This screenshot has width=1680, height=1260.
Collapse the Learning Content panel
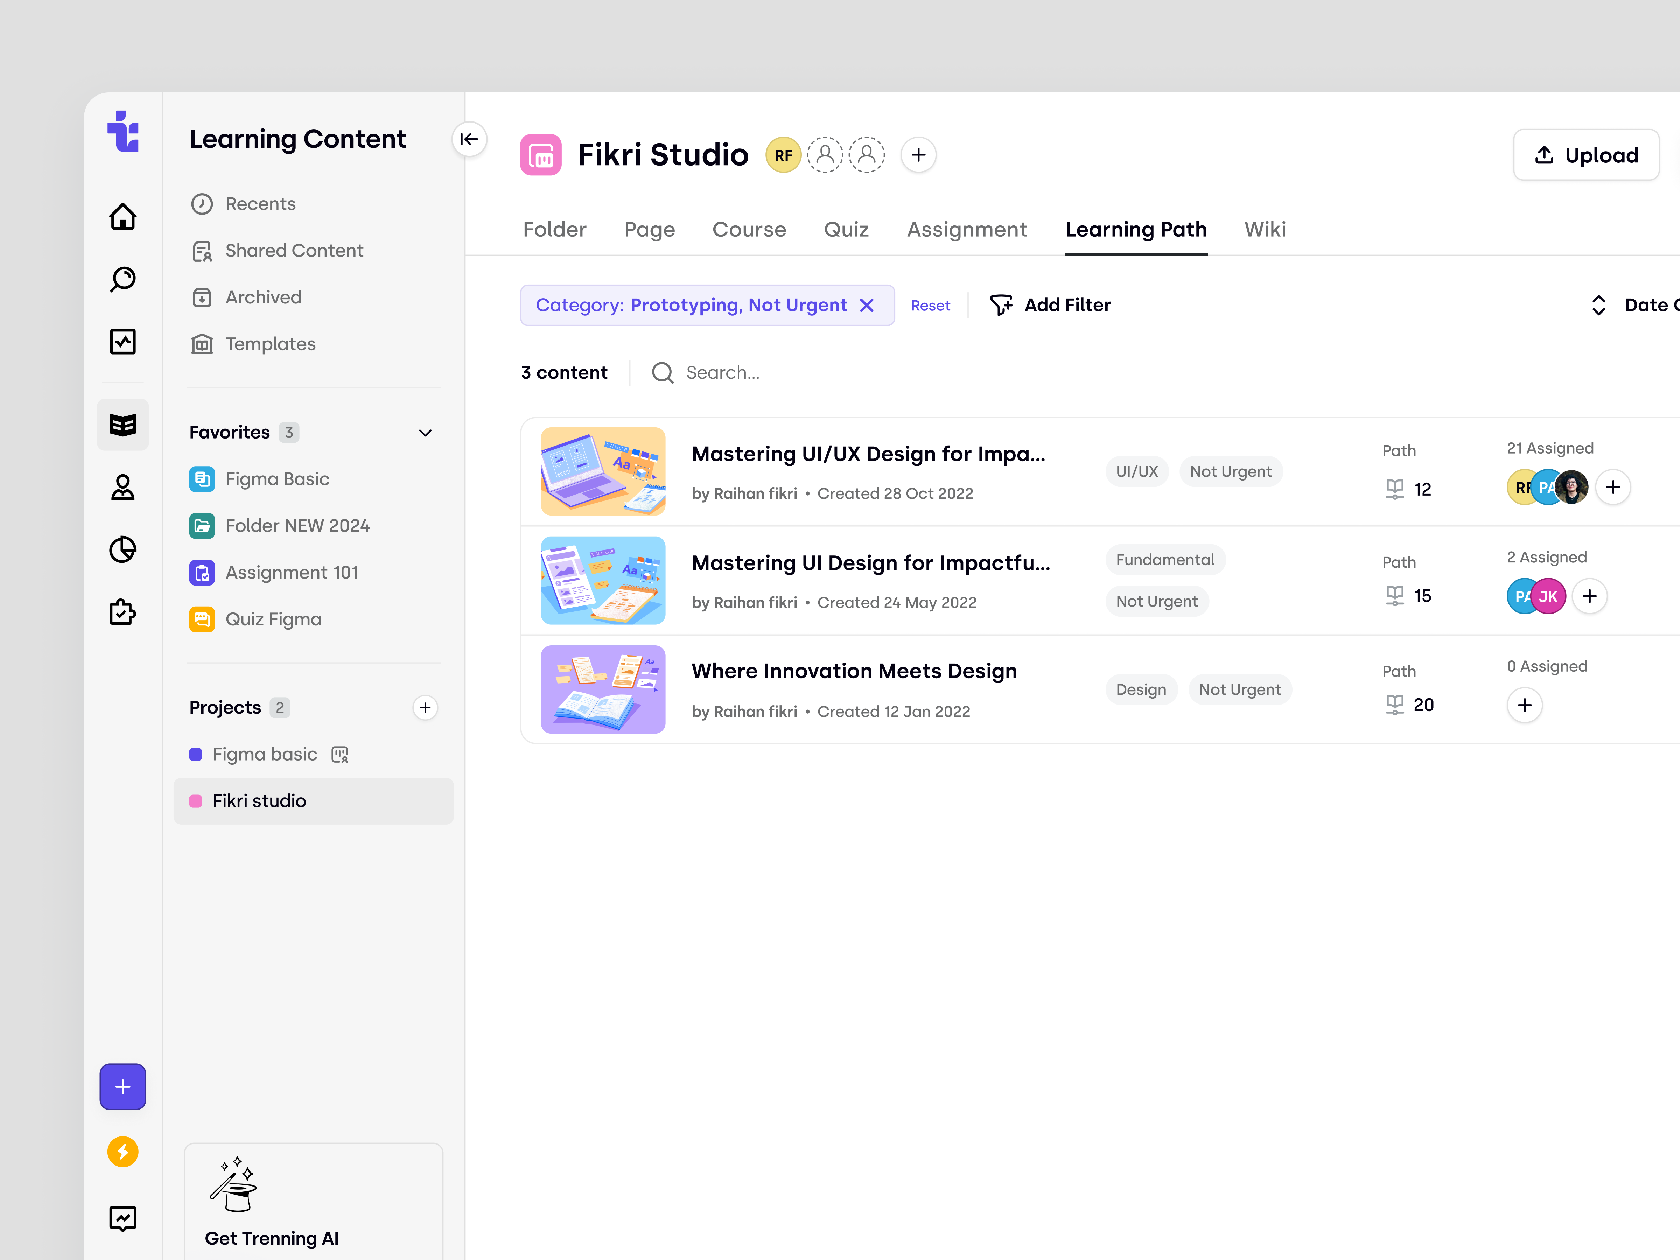click(x=469, y=139)
